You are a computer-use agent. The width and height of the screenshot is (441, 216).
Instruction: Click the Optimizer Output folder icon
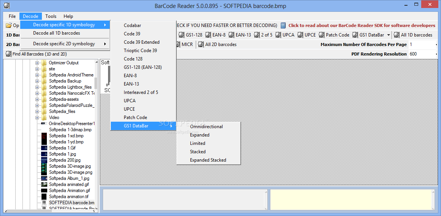click(x=44, y=63)
